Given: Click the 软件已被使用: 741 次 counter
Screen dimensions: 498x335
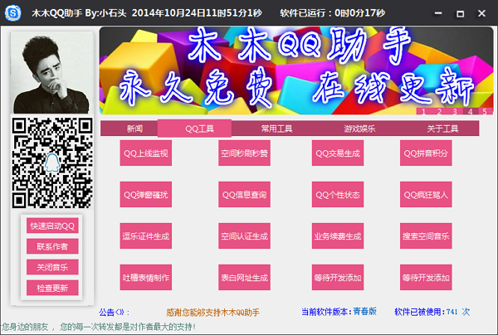Looking at the screenshot, I should 432,312.
